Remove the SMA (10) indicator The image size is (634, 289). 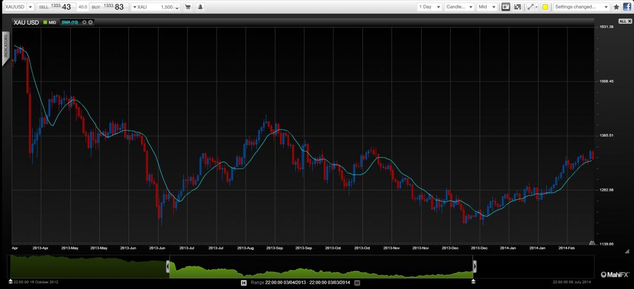90,22
